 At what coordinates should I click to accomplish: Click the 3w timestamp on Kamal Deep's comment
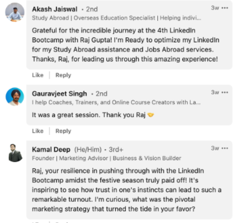215,148
